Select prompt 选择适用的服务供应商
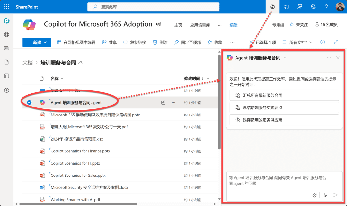Screen dimensions: 347x206 pos(284,120)
